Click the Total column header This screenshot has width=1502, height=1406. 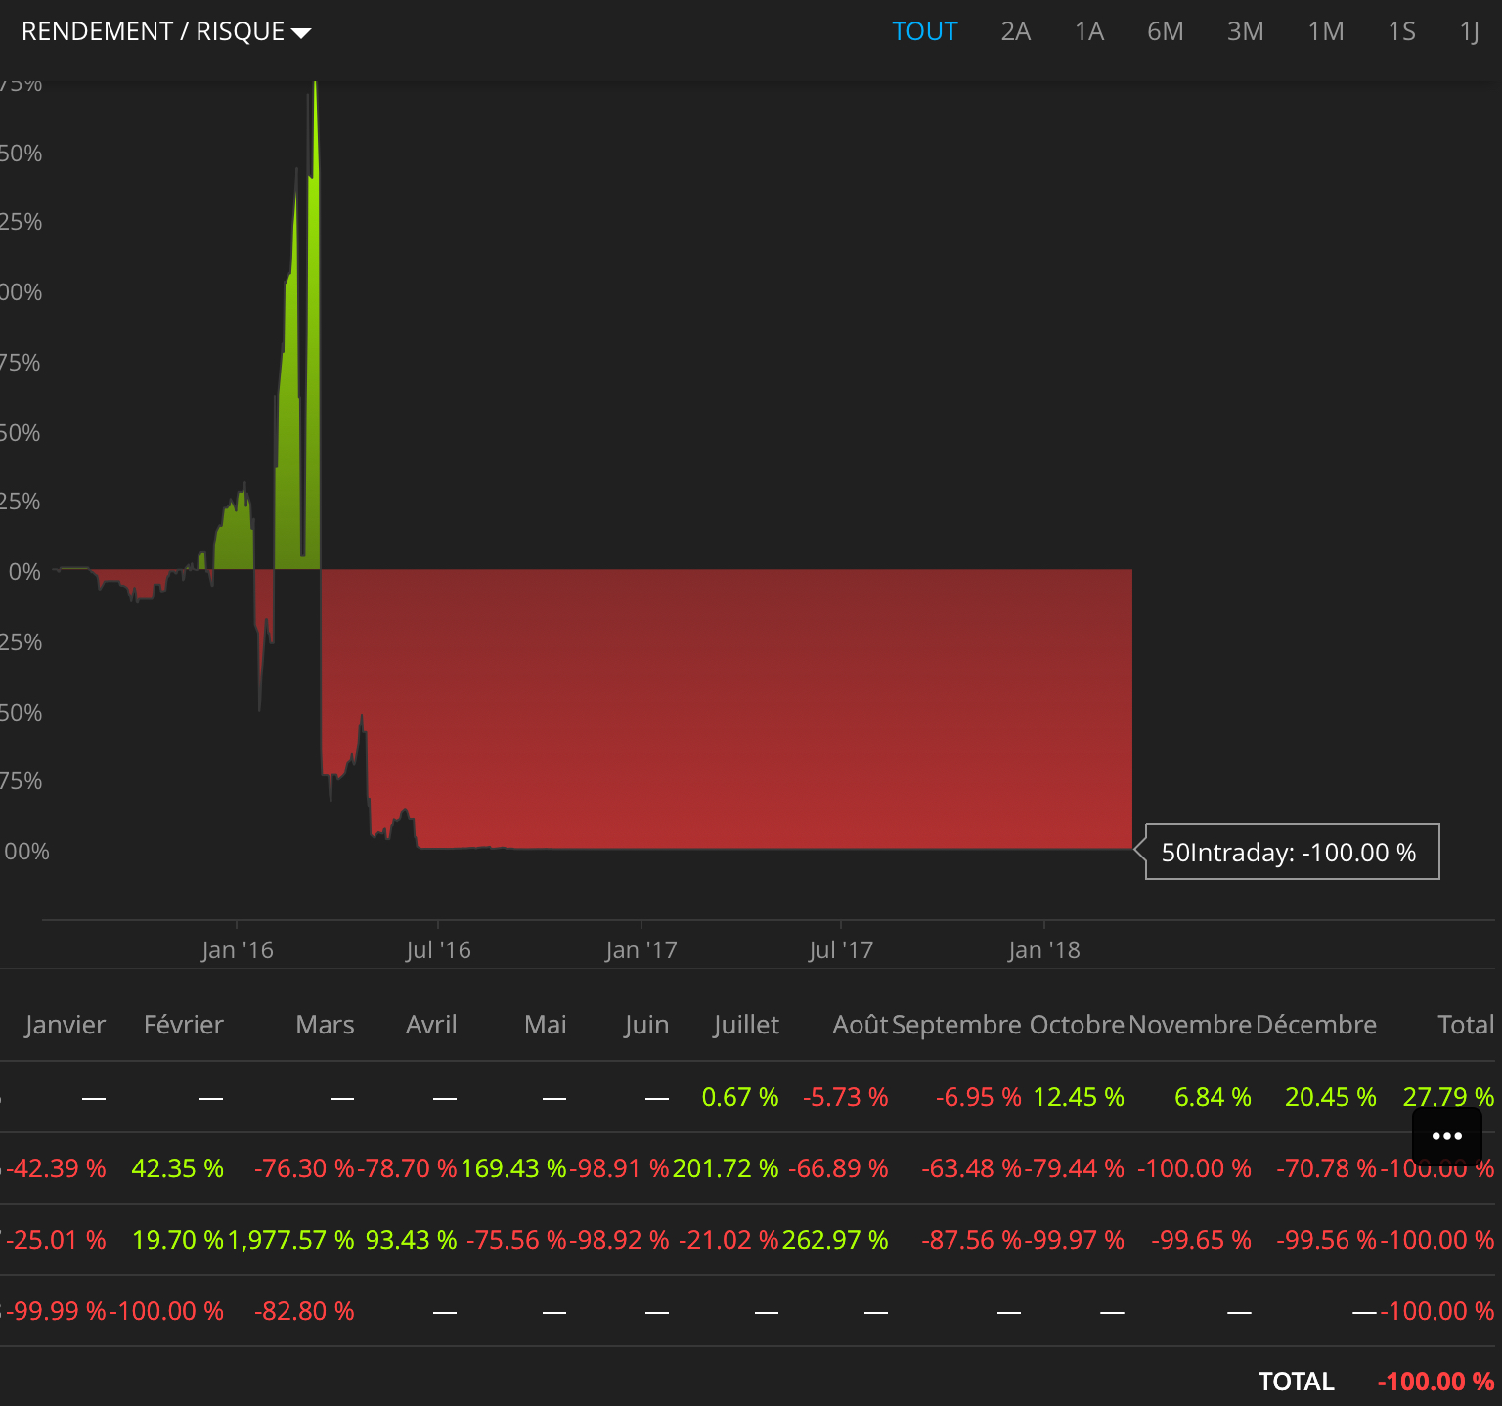pyautogui.click(x=1466, y=1024)
